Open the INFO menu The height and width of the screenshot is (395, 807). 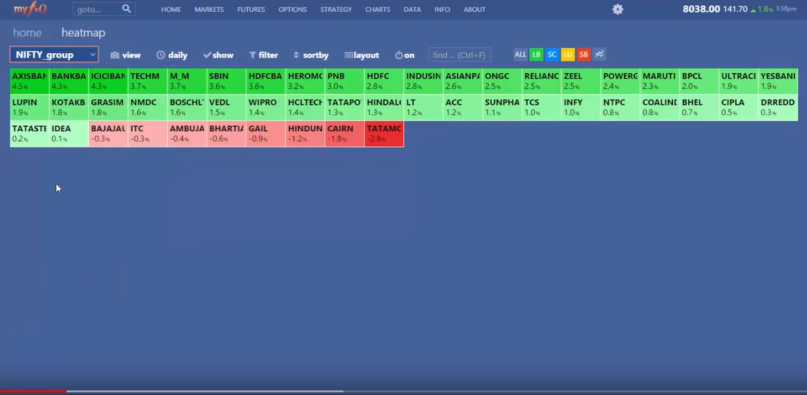click(442, 9)
